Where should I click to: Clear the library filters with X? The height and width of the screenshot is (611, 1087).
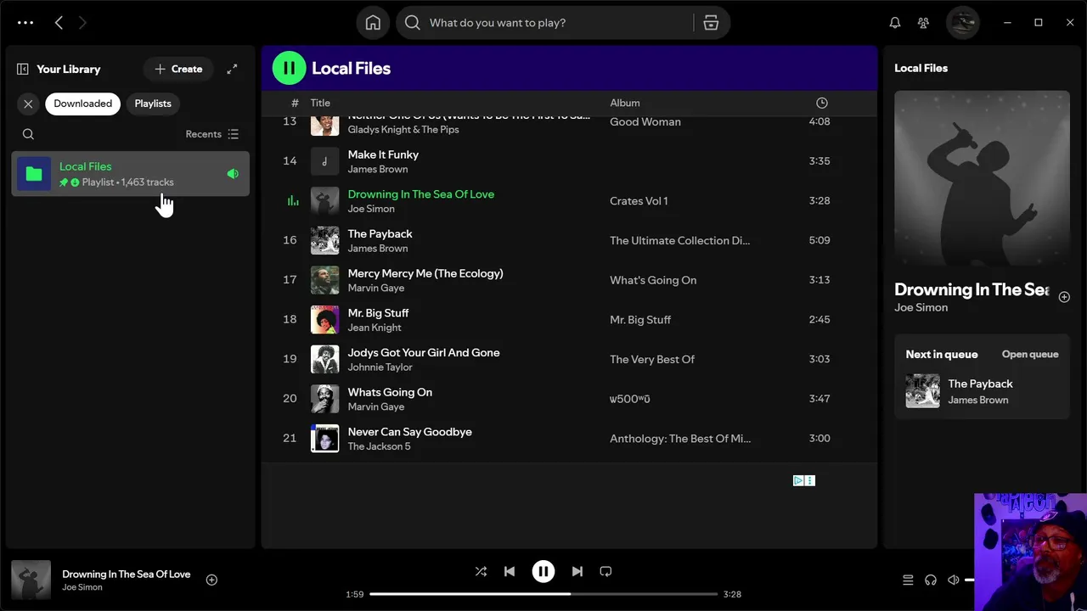coord(28,104)
